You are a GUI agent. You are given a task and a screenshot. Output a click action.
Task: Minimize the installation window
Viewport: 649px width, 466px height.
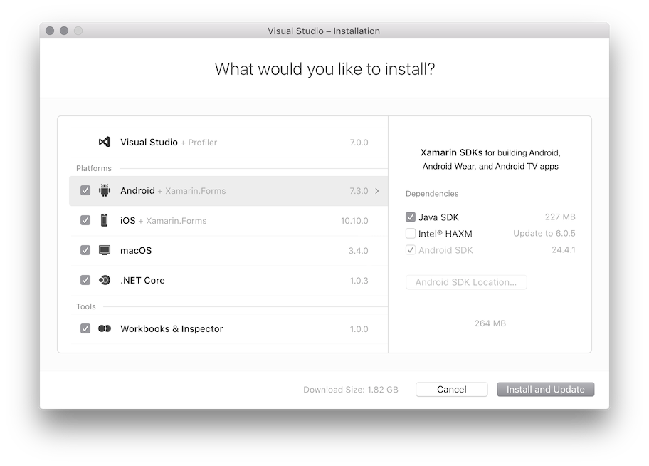[64, 31]
